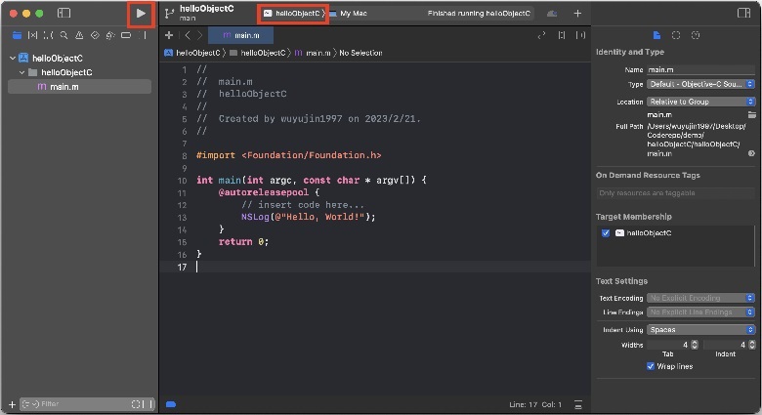Add a new editor tab with plus
Image resolution: width=762 pixels, height=415 pixels.
[x=169, y=35]
